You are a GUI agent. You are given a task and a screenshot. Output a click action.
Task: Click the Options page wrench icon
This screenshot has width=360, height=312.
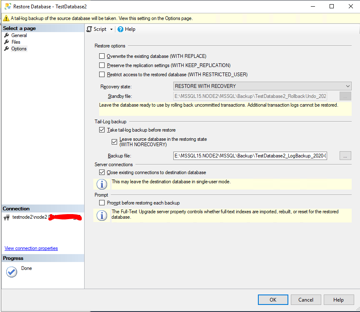[x=7, y=49]
